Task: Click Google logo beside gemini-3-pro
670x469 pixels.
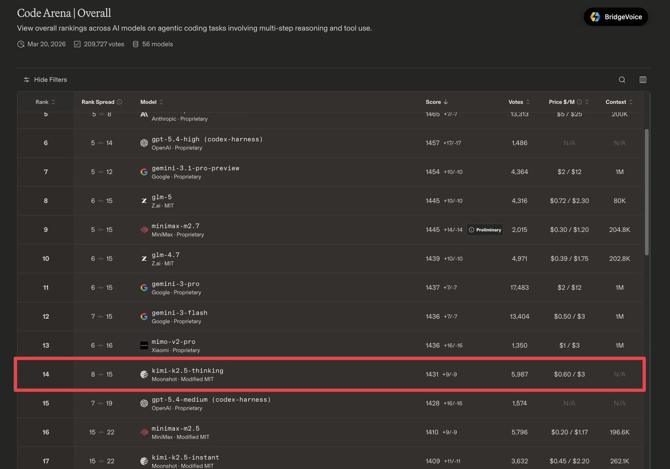Action: (144, 288)
